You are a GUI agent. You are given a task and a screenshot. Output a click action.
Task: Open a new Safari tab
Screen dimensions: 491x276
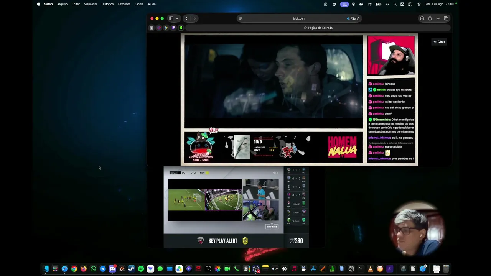coord(438,18)
